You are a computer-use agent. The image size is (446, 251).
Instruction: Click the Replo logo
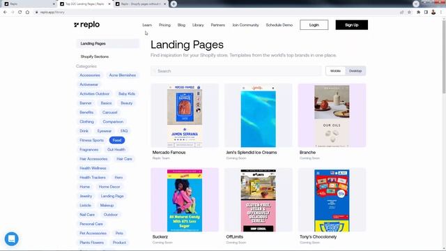[x=86, y=25]
